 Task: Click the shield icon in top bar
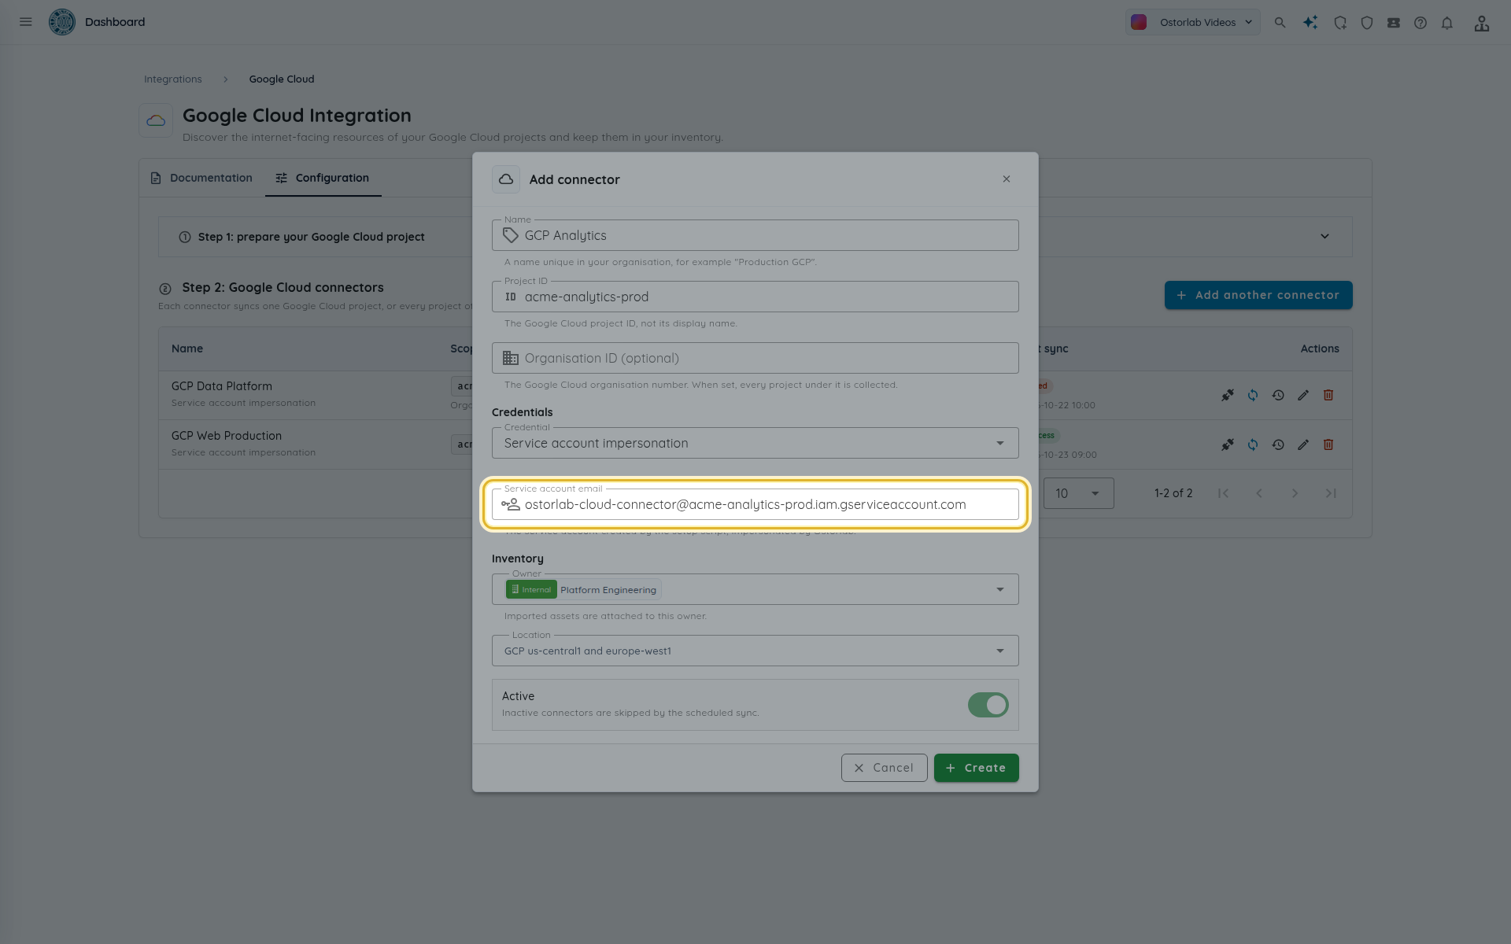click(x=1367, y=23)
